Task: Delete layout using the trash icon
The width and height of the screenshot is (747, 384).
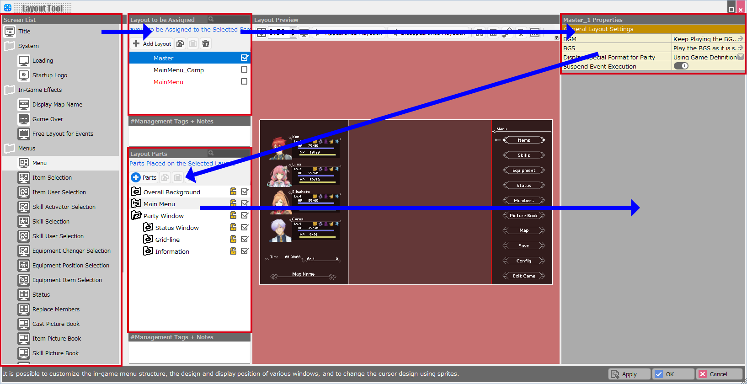Action: (206, 43)
